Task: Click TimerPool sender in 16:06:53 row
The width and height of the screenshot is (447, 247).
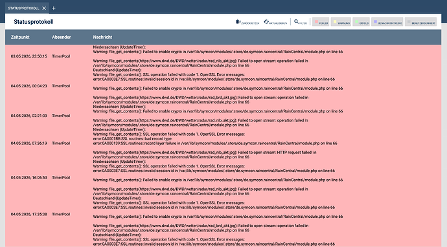Action: [x=61, y=178]
